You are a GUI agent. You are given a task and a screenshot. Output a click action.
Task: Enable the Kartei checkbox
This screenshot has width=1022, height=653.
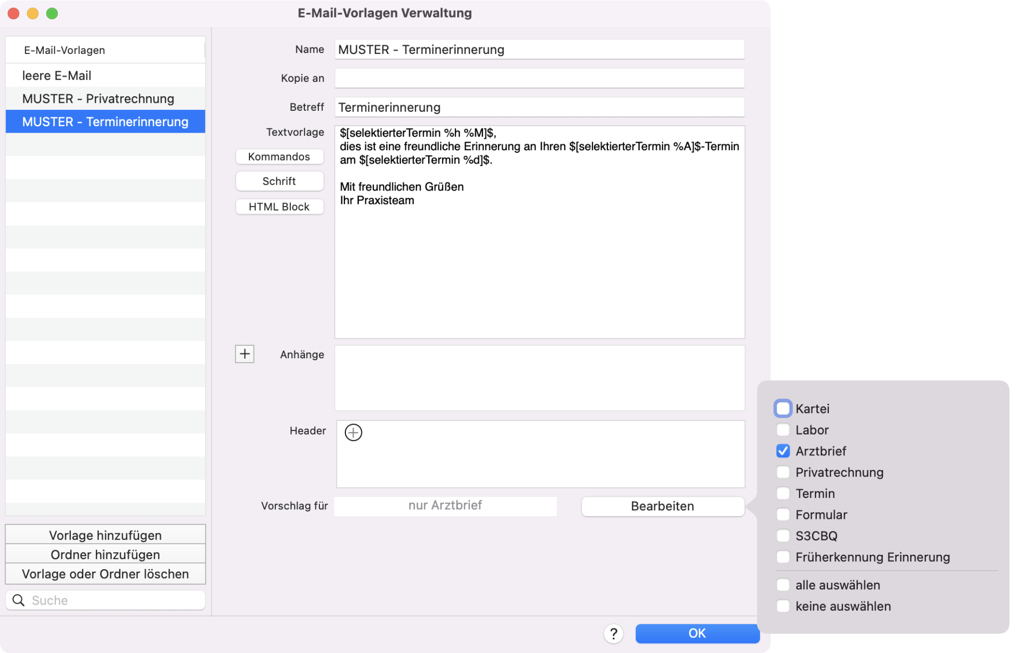point(783,409)
